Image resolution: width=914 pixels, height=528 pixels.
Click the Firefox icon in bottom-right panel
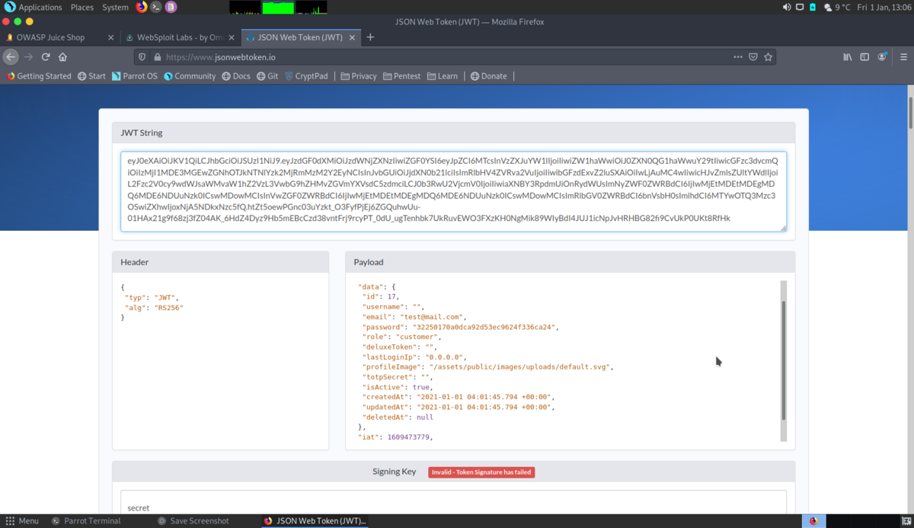point(813,521)
